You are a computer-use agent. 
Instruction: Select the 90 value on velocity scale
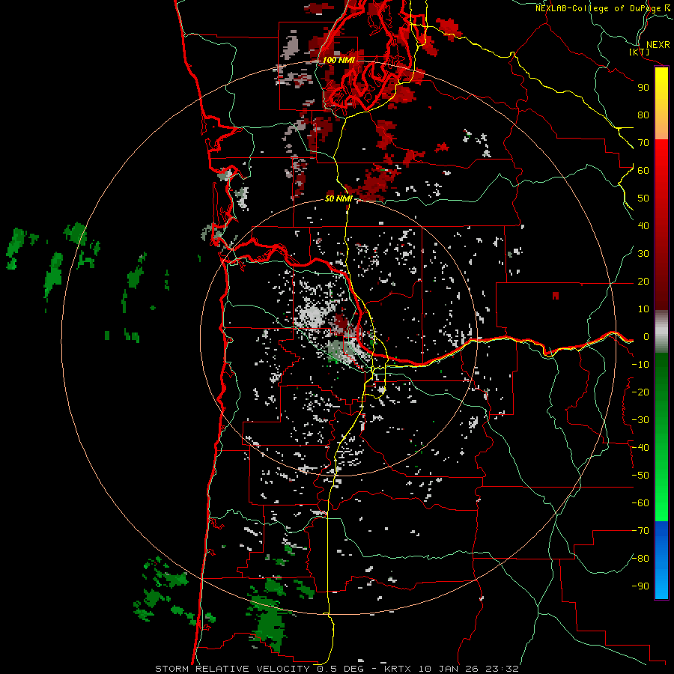(643, 88)
